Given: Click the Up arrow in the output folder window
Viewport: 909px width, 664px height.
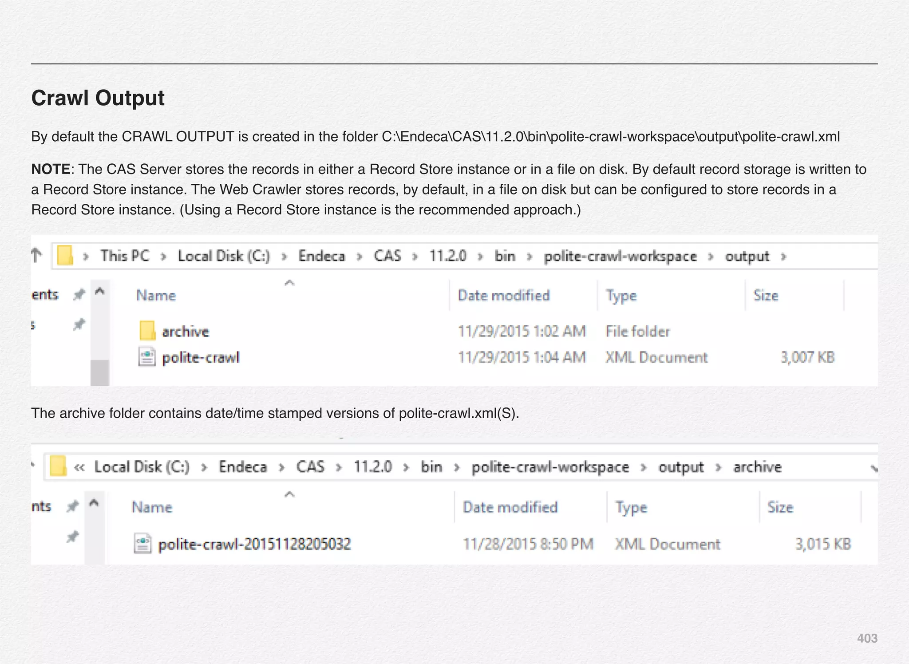Looking at the screenshot, I should pyautogui.click(x=37, y=255).
